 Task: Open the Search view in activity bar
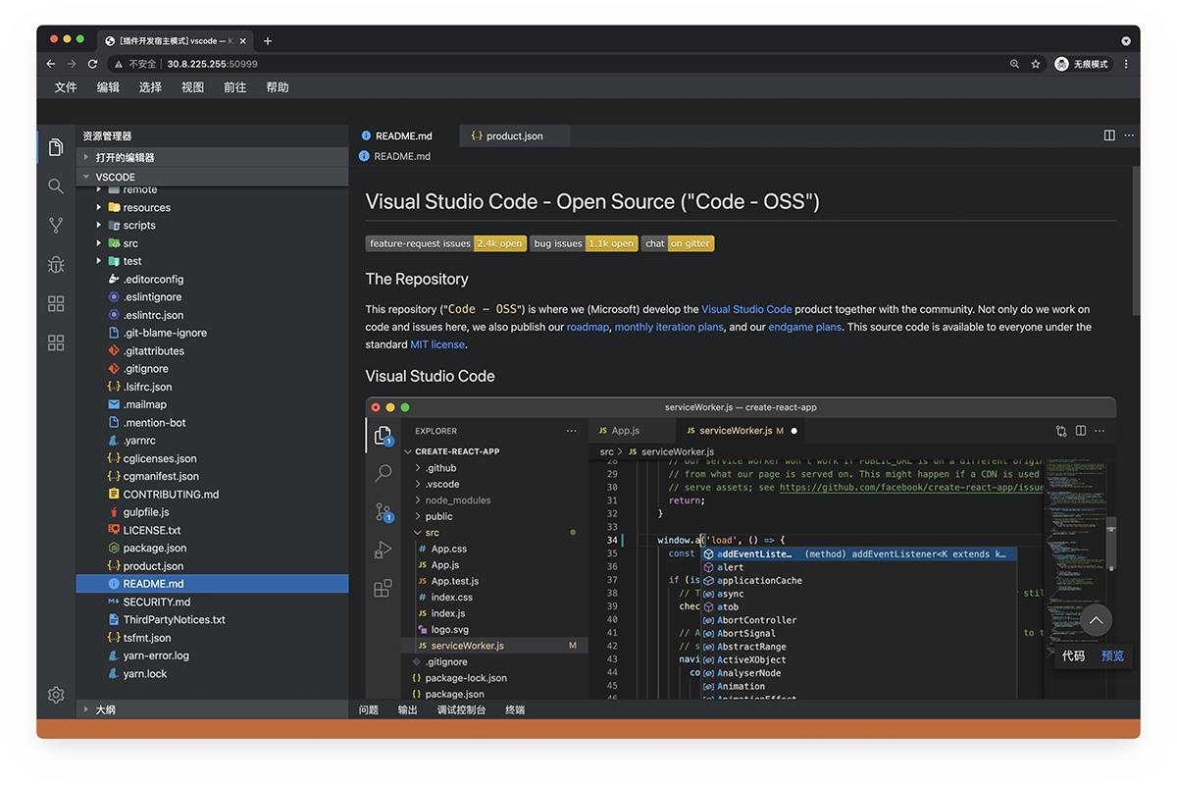coord(56,186)
